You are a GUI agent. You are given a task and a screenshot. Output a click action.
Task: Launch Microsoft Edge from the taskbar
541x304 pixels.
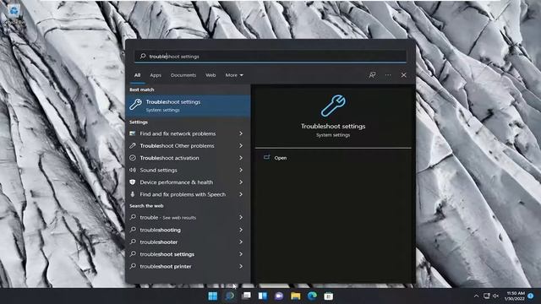click(x=312, y=296)
